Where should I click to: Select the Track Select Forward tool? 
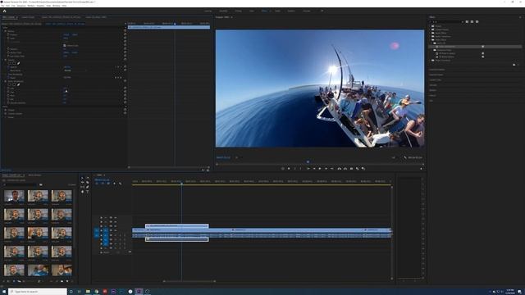(88, 179)
